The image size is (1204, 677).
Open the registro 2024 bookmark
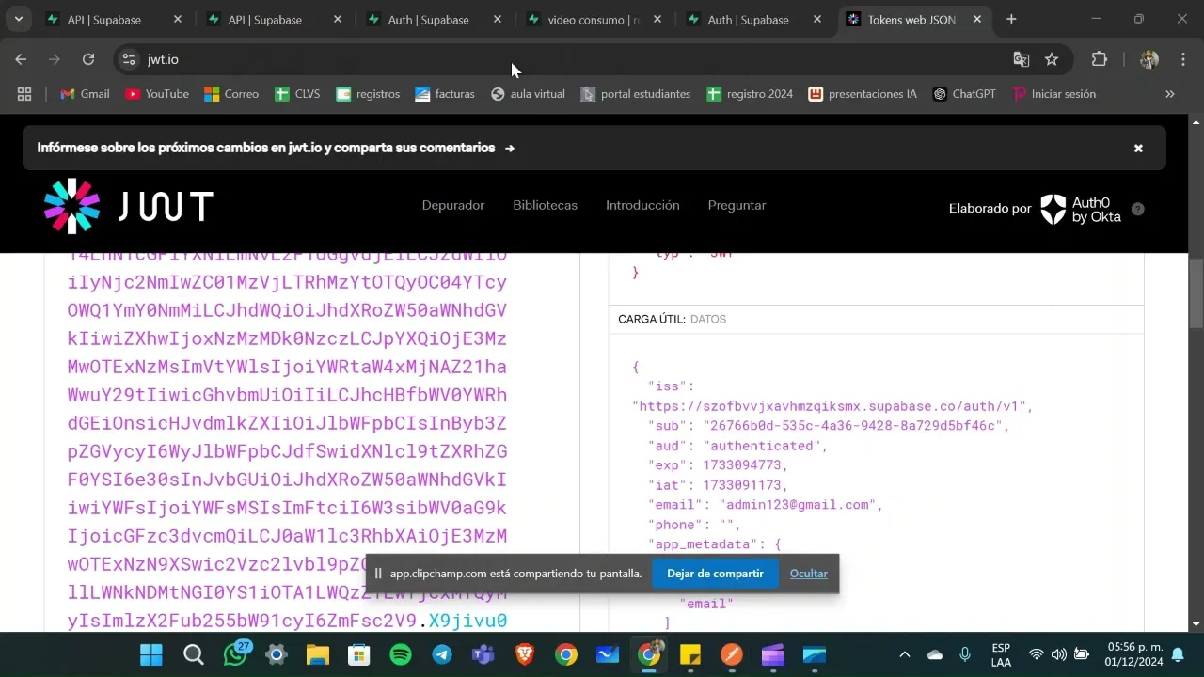pyautogui.click(x=750, y=94)
